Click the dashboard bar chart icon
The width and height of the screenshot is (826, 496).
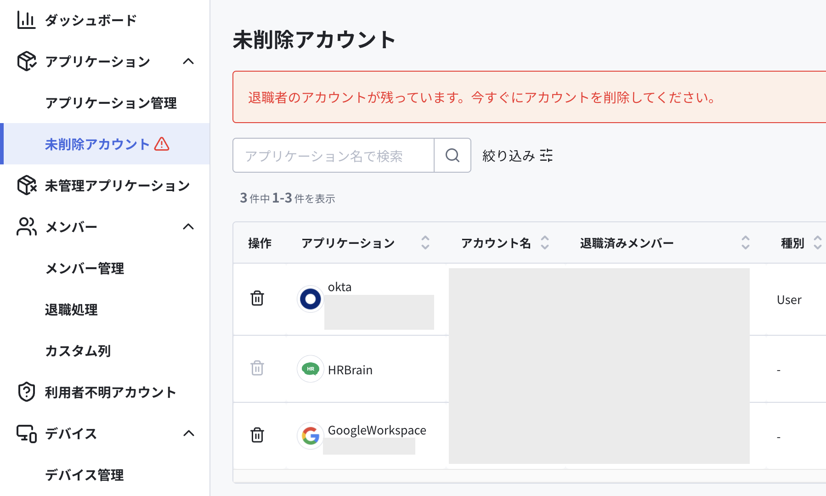[x=26, y=20]
